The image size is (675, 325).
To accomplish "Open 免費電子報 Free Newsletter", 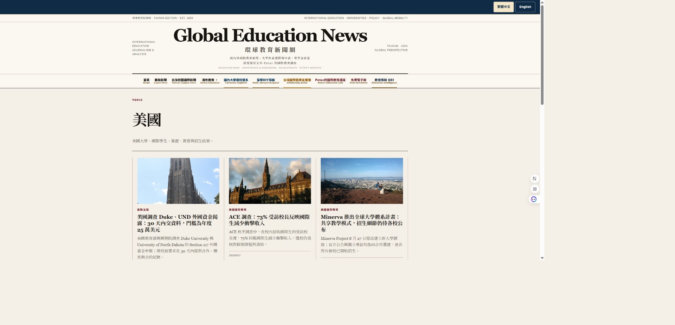I will pyautogui.click(x=359, y=81).
